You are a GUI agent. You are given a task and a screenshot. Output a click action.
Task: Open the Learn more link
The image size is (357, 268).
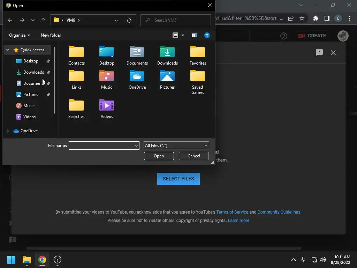[x=238, y=221]
